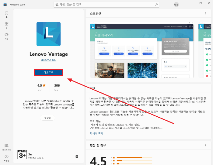Click the 설명 section heading
213x165 pixels.
93,88
